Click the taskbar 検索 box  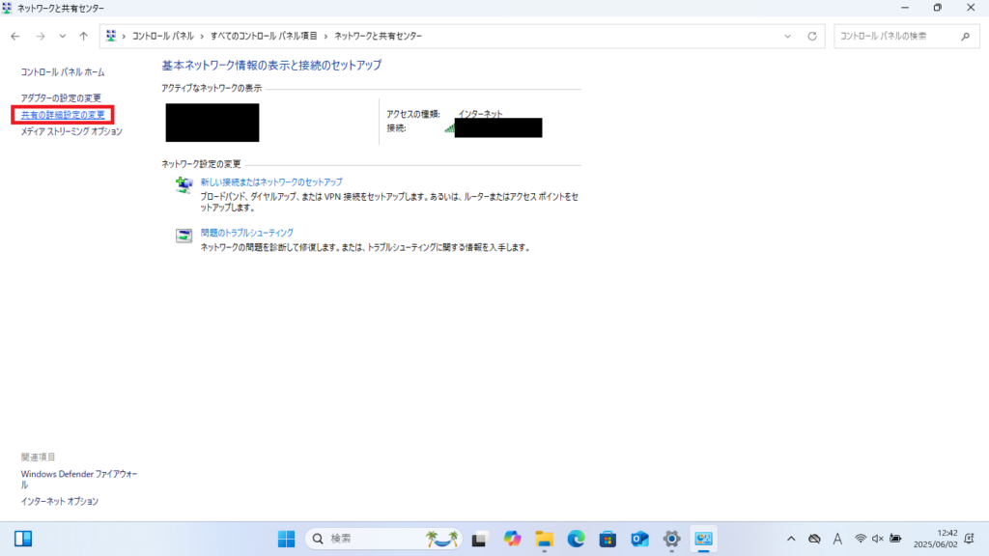(x=383, y=539)
